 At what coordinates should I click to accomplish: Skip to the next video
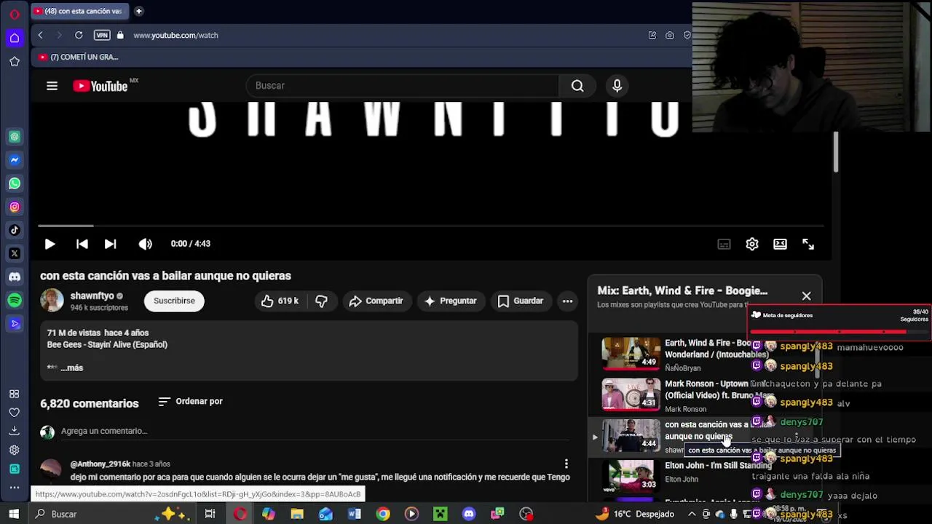(110, 244)
